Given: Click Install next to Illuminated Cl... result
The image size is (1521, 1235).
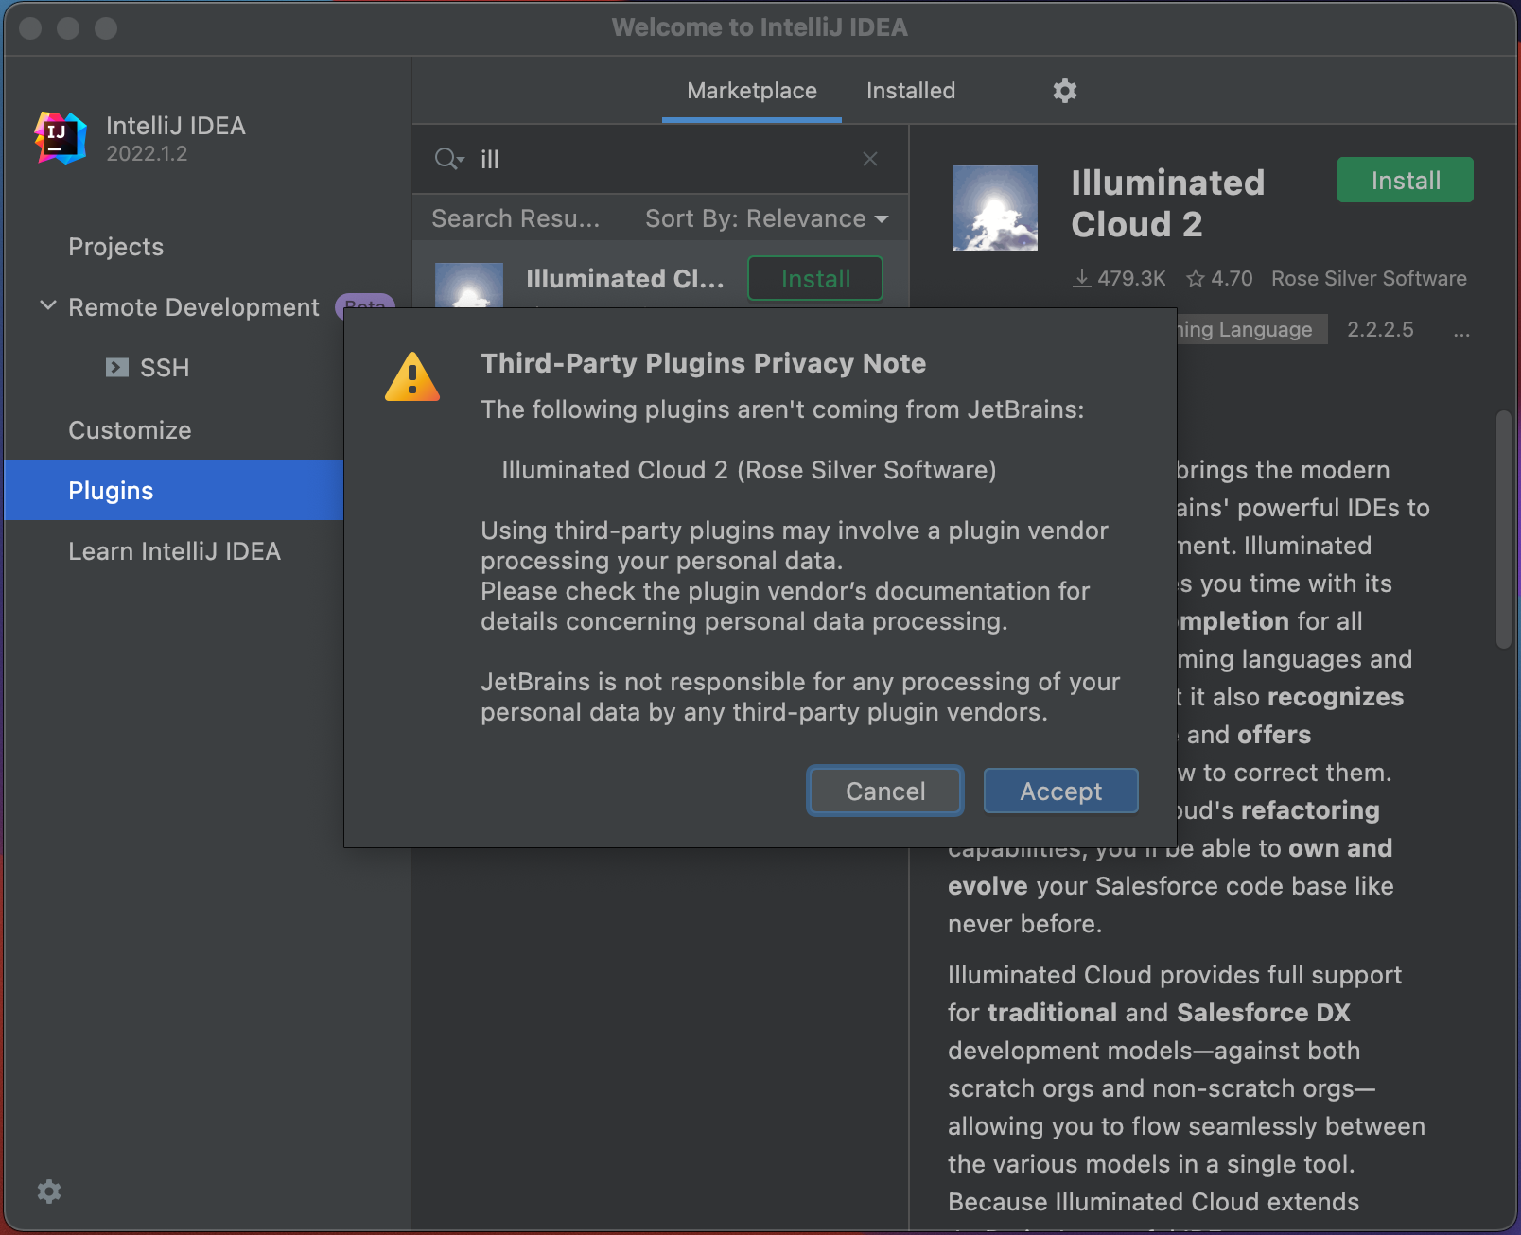Looking at the screenshot, I should [815, 279].
